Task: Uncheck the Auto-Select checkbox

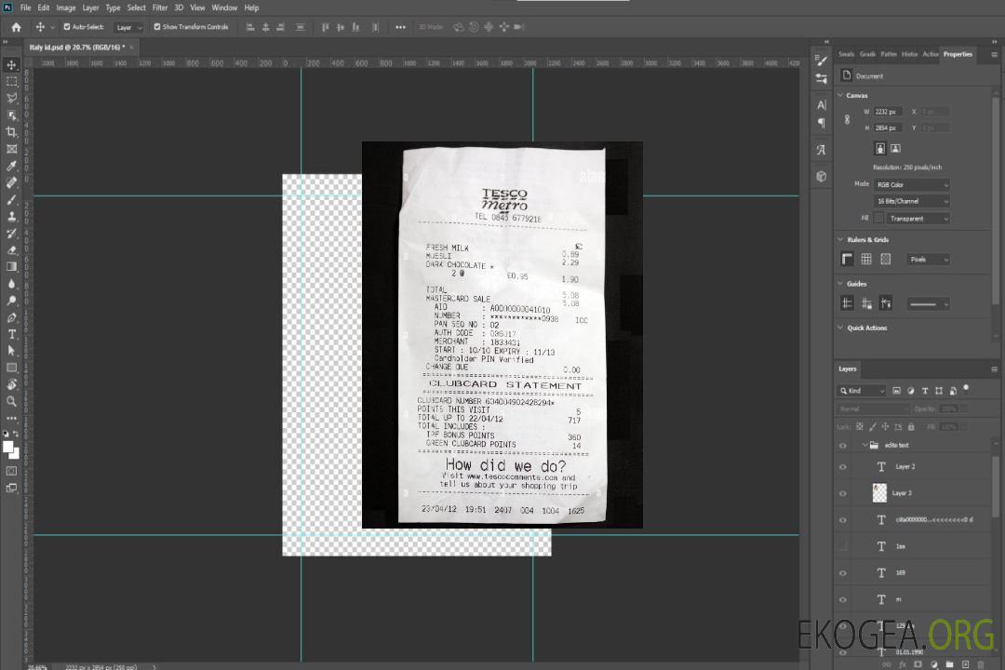Action: pos(67,27)
